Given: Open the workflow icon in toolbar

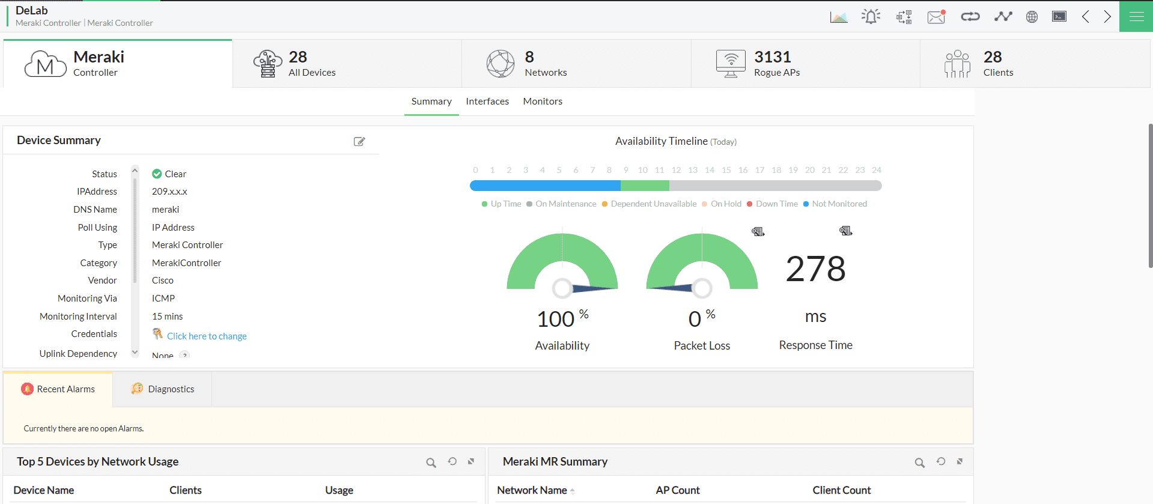Looking at the screenshot, I should click(x=904, y=17).
